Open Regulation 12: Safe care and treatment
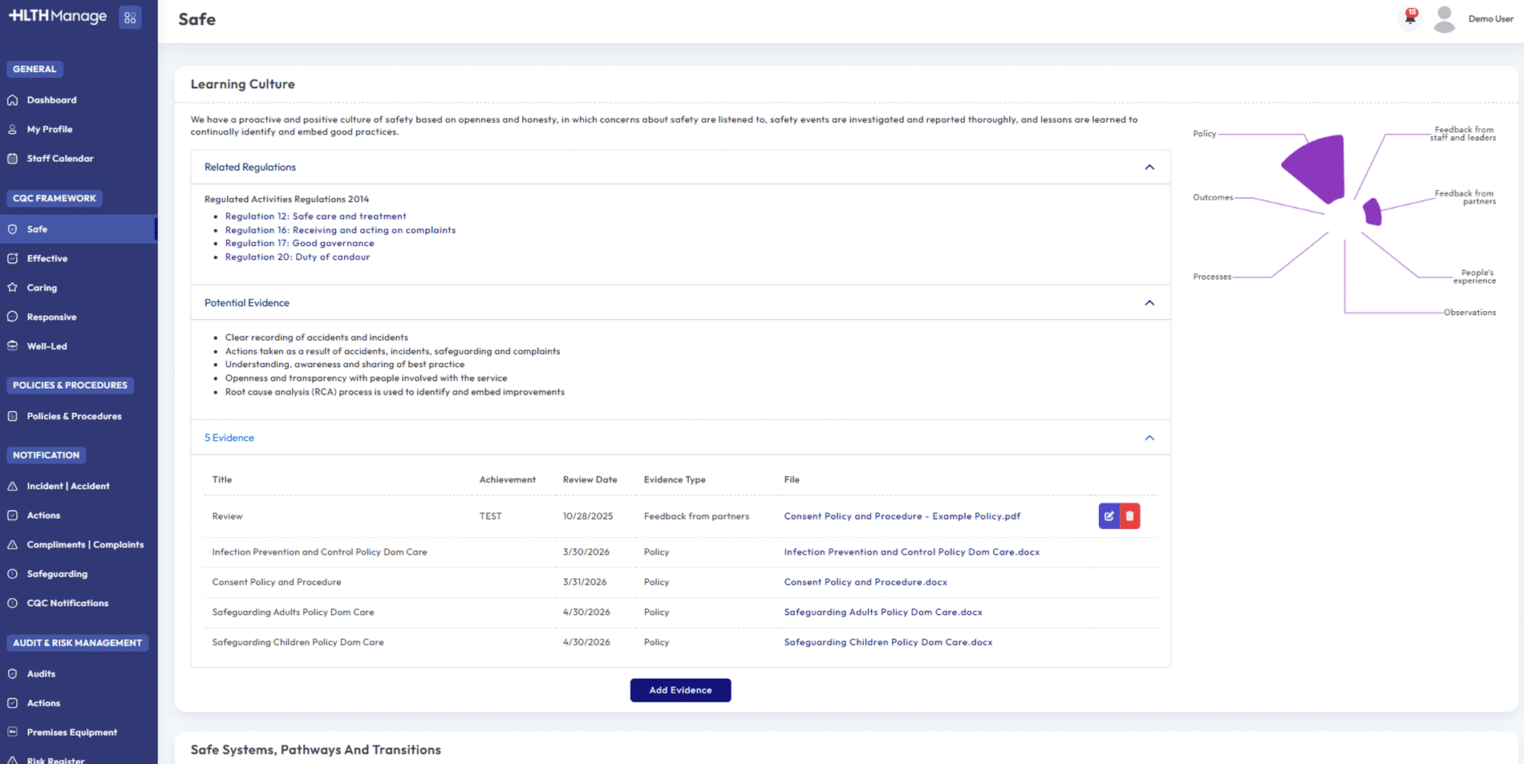Image resolution: width=1524 pixels, height=764 pixels. tap(315, 216)
